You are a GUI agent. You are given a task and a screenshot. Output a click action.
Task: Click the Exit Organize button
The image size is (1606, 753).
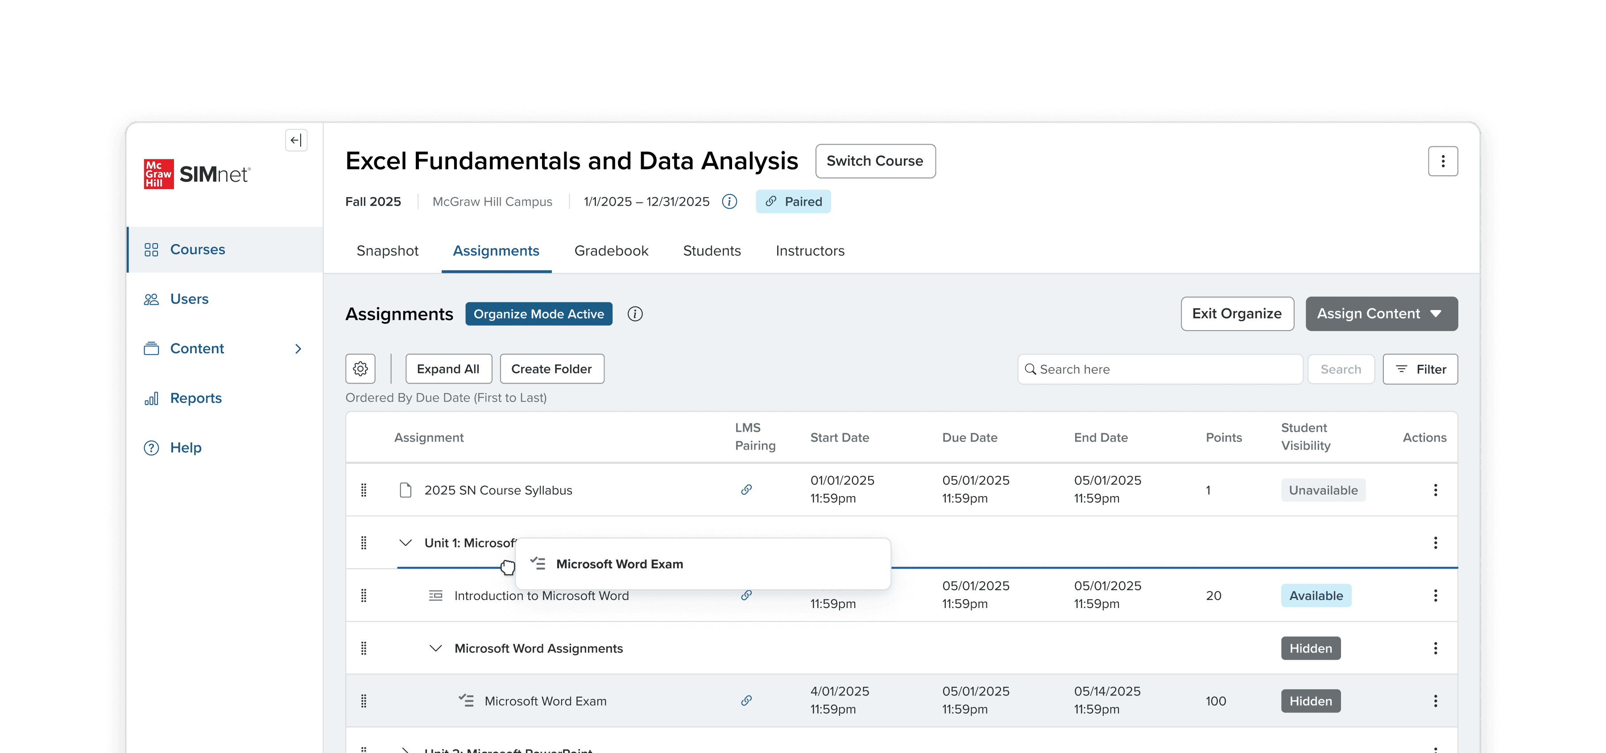point(1236,314)
